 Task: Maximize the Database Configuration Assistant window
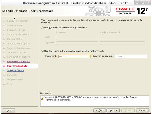(x=143, y=3)
